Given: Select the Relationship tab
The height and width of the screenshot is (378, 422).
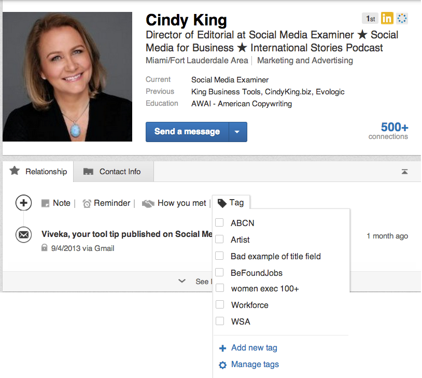Looking at the screenshot, I should (x=38, y=172).
